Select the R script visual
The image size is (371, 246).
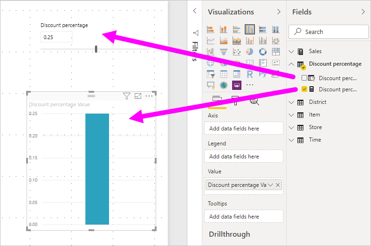point(250,74)
